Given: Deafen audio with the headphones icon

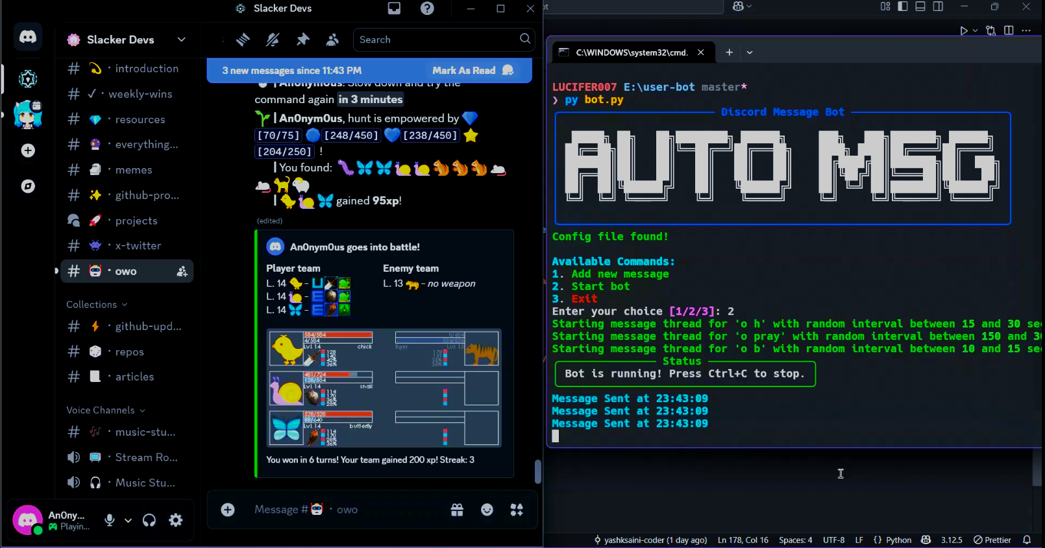Looking at the screenshot, I should [x=149, y=520].
